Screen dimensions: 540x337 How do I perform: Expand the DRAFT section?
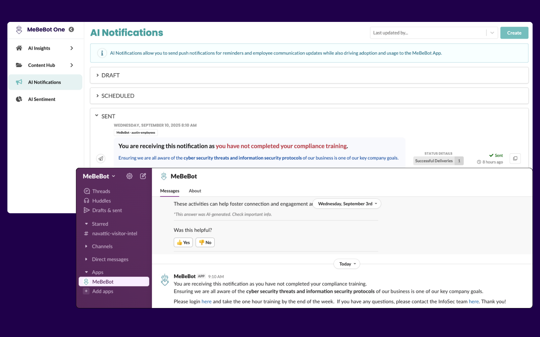pos(98,75)
